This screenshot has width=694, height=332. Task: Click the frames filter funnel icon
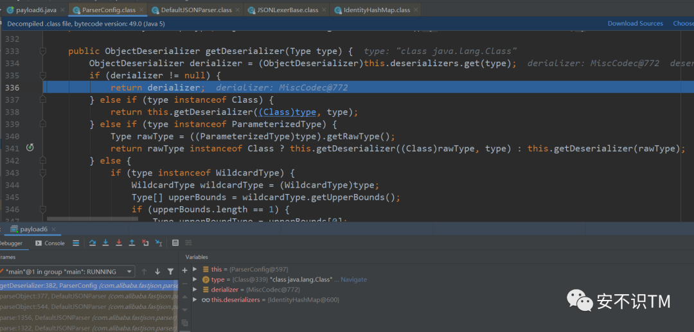(x=170, y=272)
